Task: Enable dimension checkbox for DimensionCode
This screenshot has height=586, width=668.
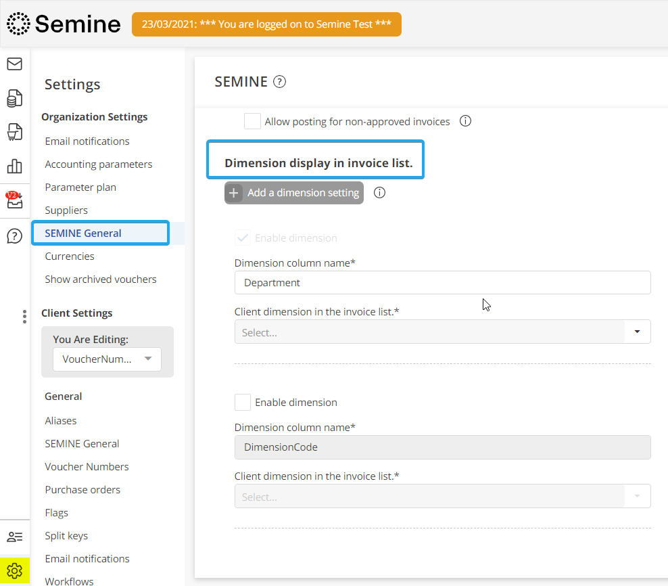Action: [243, 403]
